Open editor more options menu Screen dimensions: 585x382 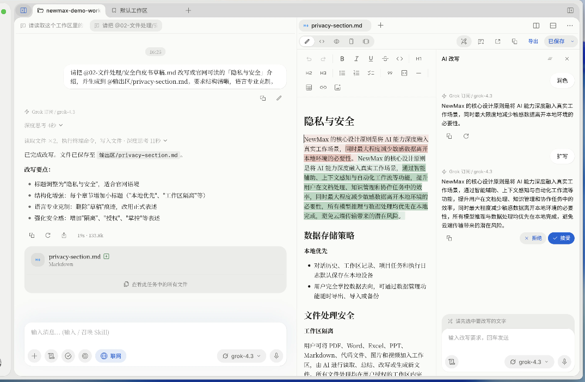(570, 26)
